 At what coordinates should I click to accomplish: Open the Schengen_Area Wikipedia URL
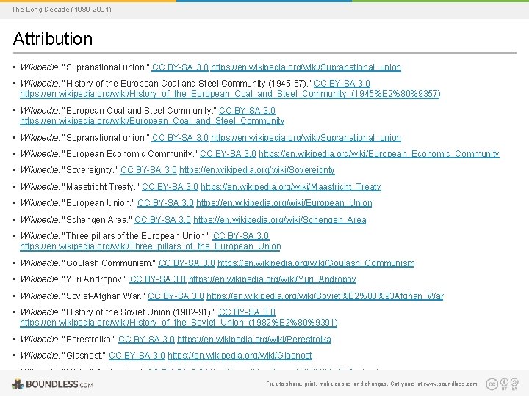pyautogui.click(x=280, y=220)
